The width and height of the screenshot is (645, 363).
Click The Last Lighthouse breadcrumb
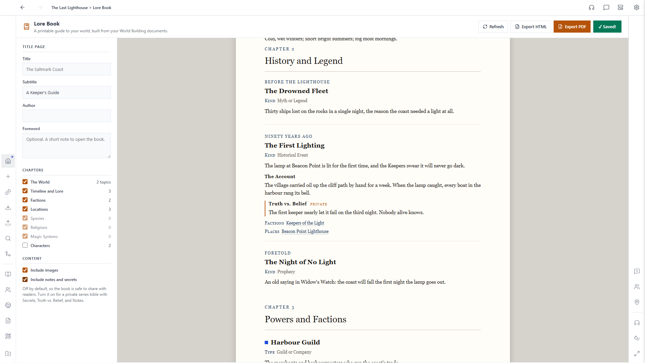[70, 8]
